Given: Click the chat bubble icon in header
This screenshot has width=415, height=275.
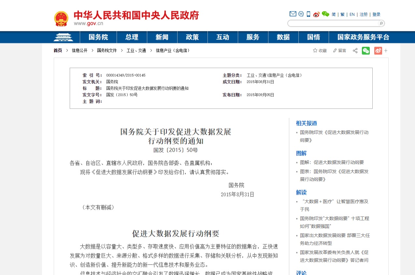Looking at the screenshot, I should point(301,14).
